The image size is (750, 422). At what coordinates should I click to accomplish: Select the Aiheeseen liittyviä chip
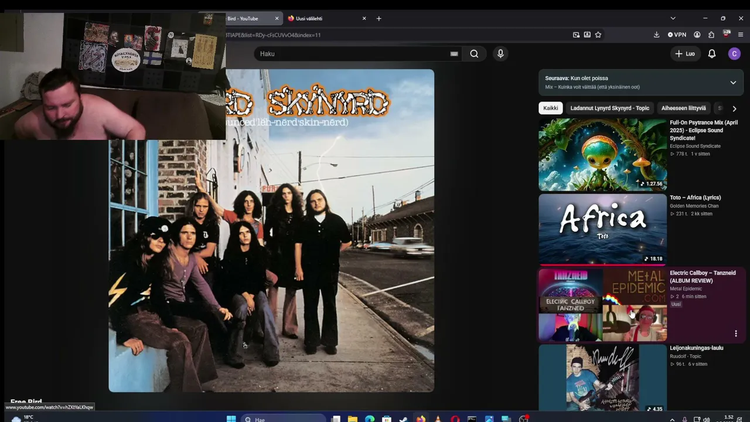(684, 108)
